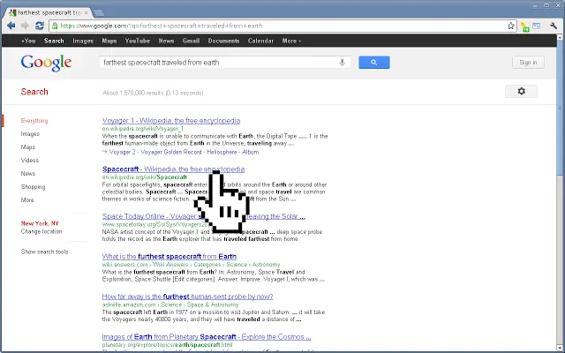Viewport: 565px width, 353px height.
Task: Click the About 1,570,000 results text
Action: (x=153, y=93)
